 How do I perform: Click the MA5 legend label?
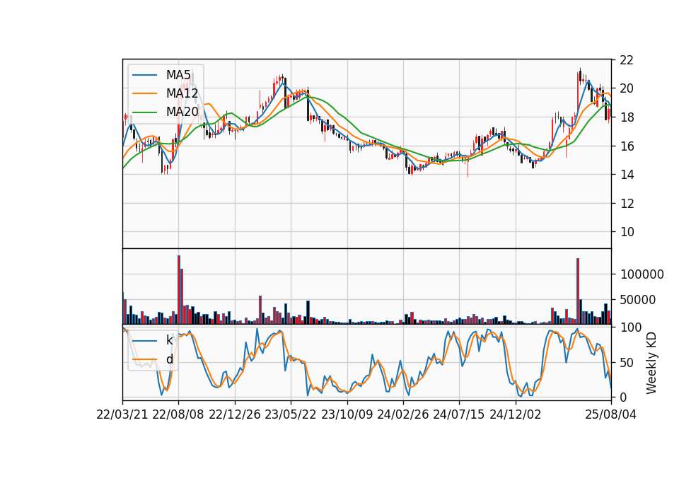(178, 75)
